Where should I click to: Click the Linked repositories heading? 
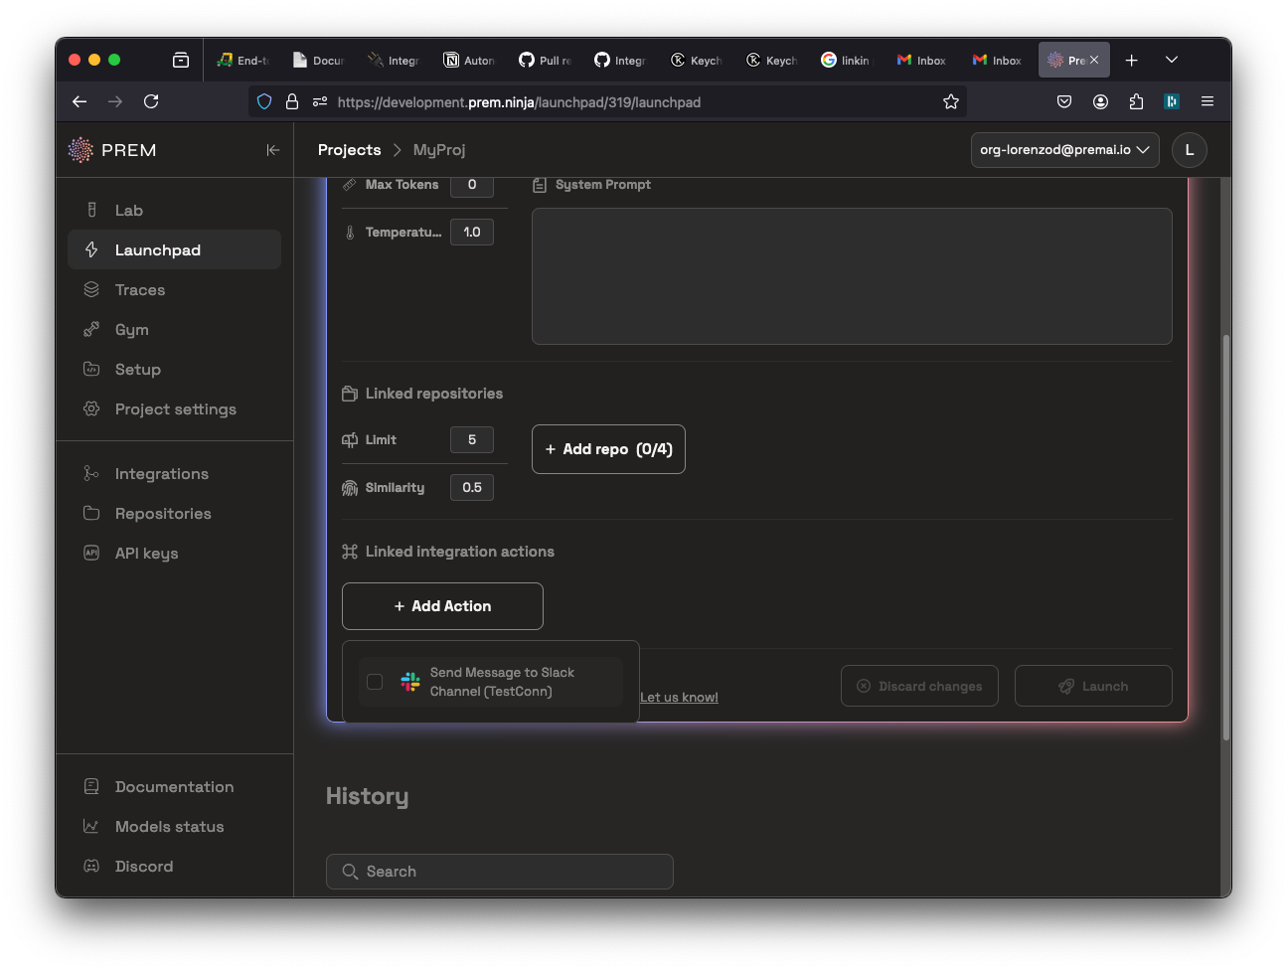click(433, 394)
